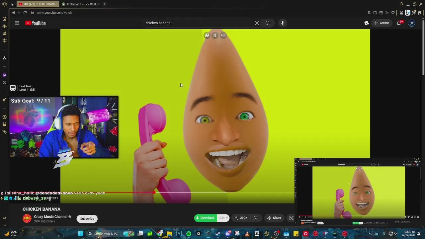
Task: Switch to the CHICKEN BANANA browser tab
Action: [38, 4]
